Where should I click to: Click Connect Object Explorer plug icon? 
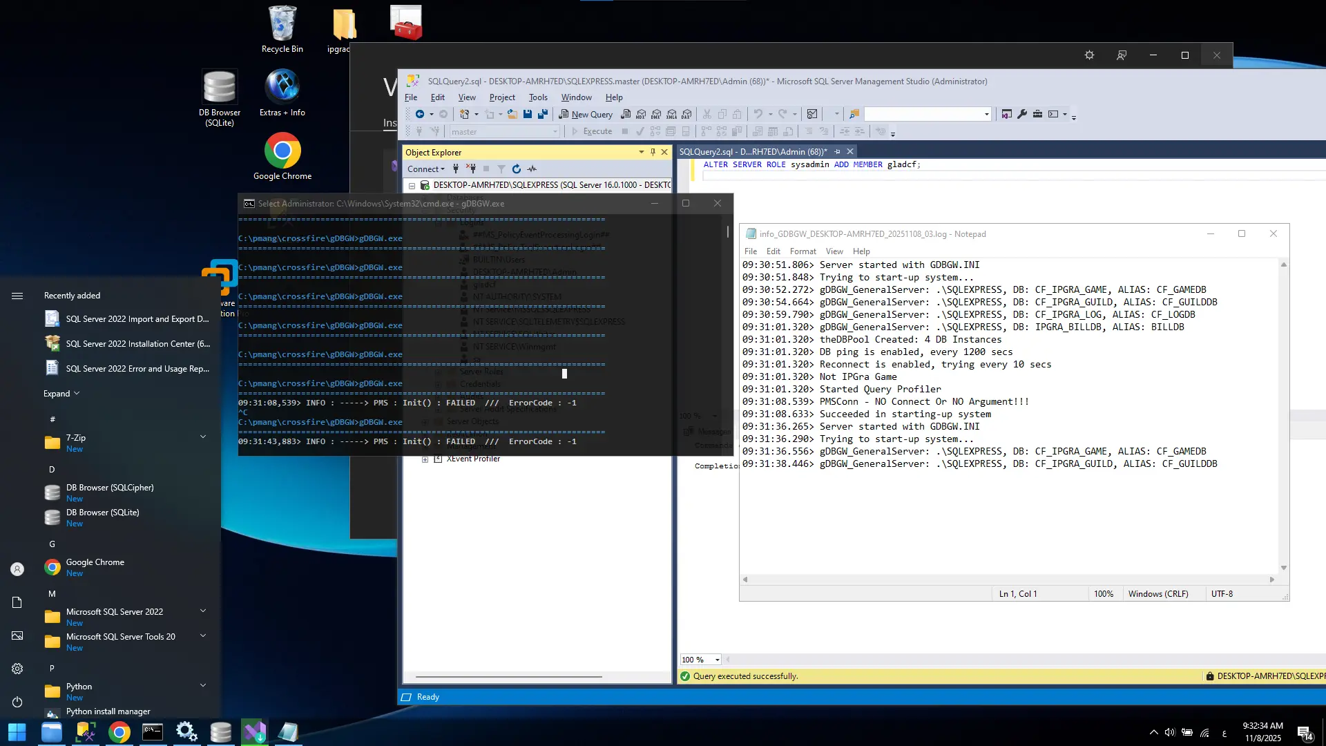point(456,169)
